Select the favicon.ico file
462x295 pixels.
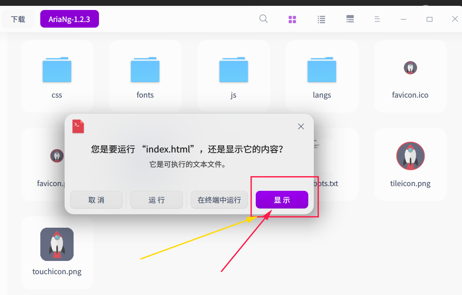[410, 76]
